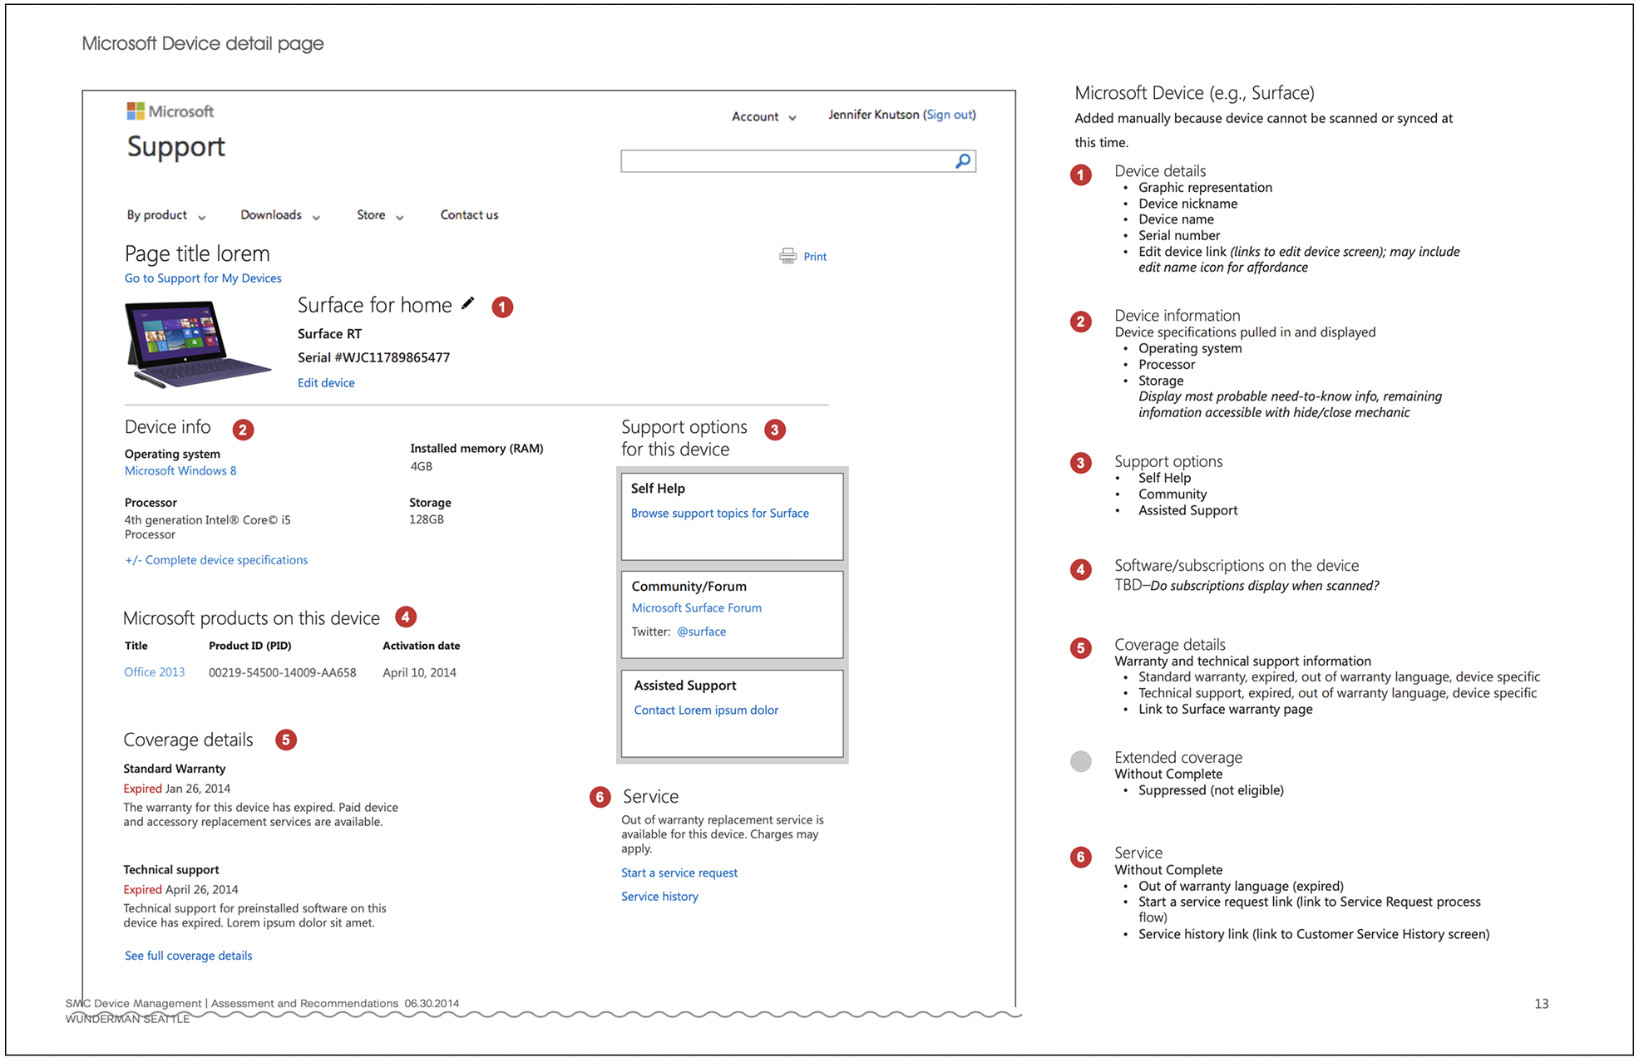Click Start a service request
The image size is (1639, 1062).
pyautogui.click(x=679, y=872)
